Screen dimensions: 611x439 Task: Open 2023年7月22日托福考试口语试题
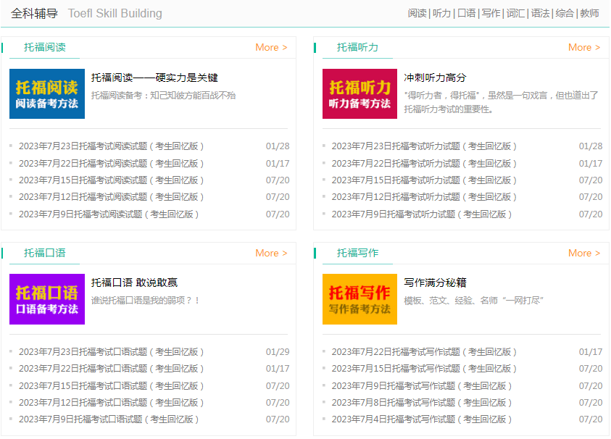[111, 369]
